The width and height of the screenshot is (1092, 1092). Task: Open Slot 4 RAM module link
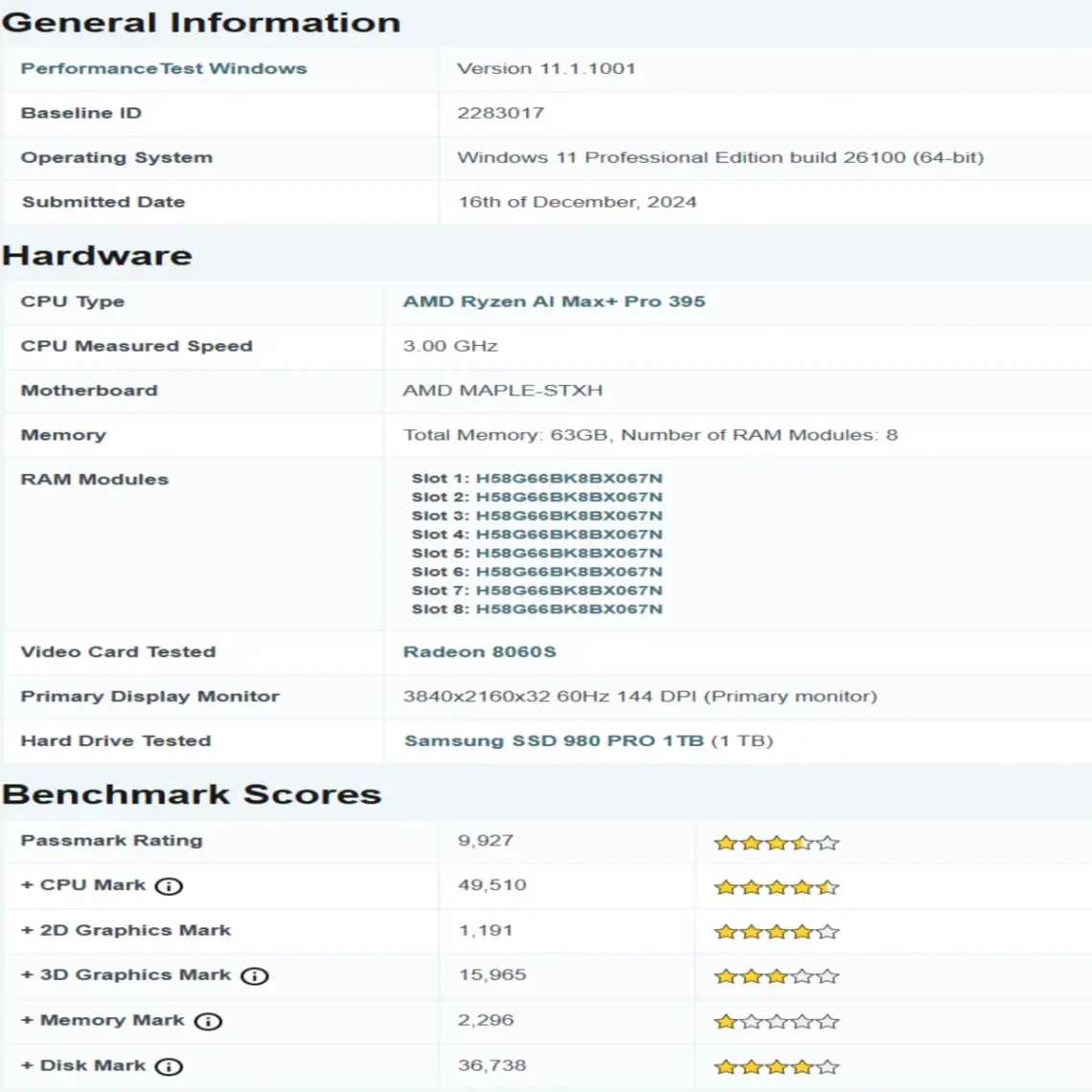click(569, 535)
